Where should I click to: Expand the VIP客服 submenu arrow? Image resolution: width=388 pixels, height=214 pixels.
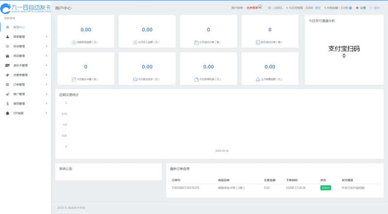tap(46, 113)
